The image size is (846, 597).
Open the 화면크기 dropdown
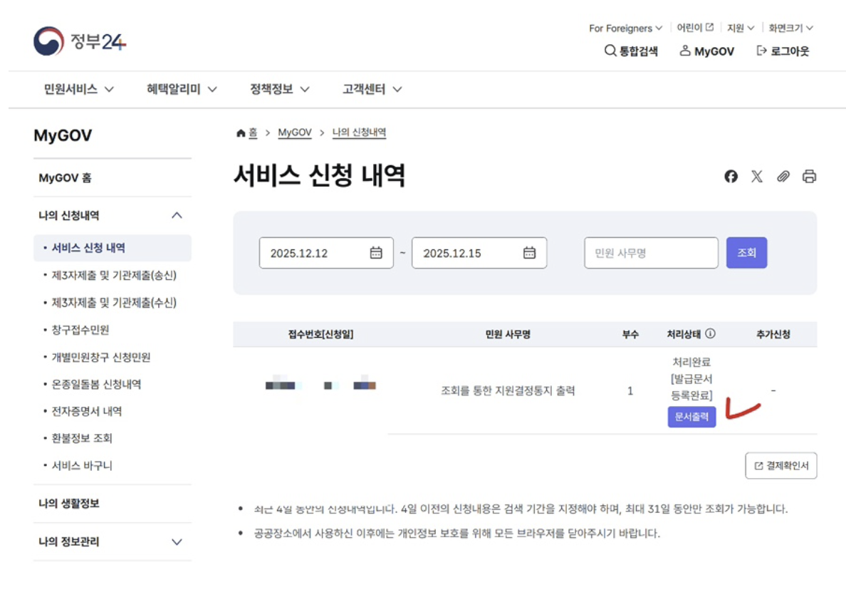(789, 28)
